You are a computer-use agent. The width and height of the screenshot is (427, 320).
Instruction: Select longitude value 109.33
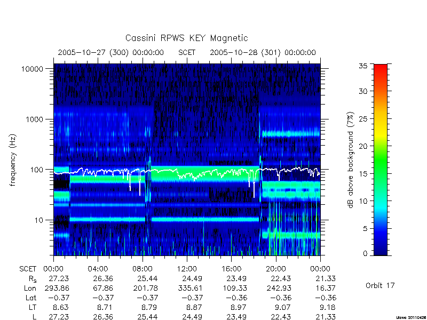(x=235, y=288)
